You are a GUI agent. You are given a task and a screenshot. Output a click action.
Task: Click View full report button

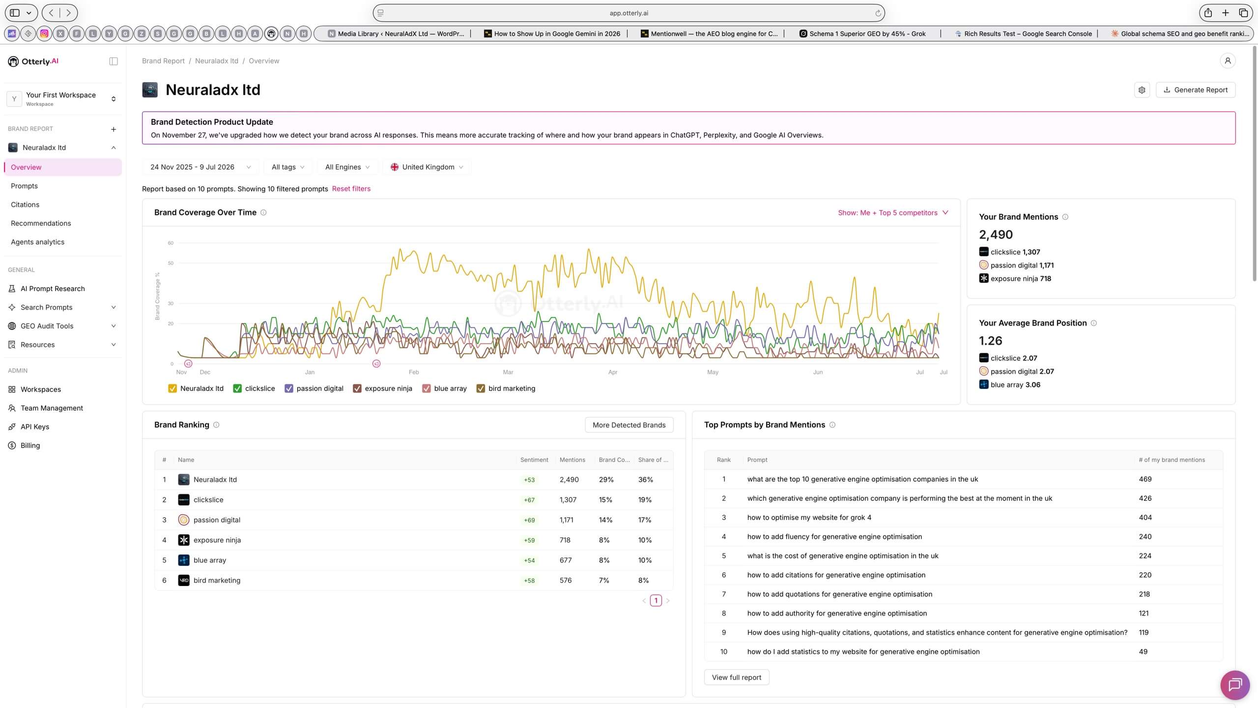(736, 678)
